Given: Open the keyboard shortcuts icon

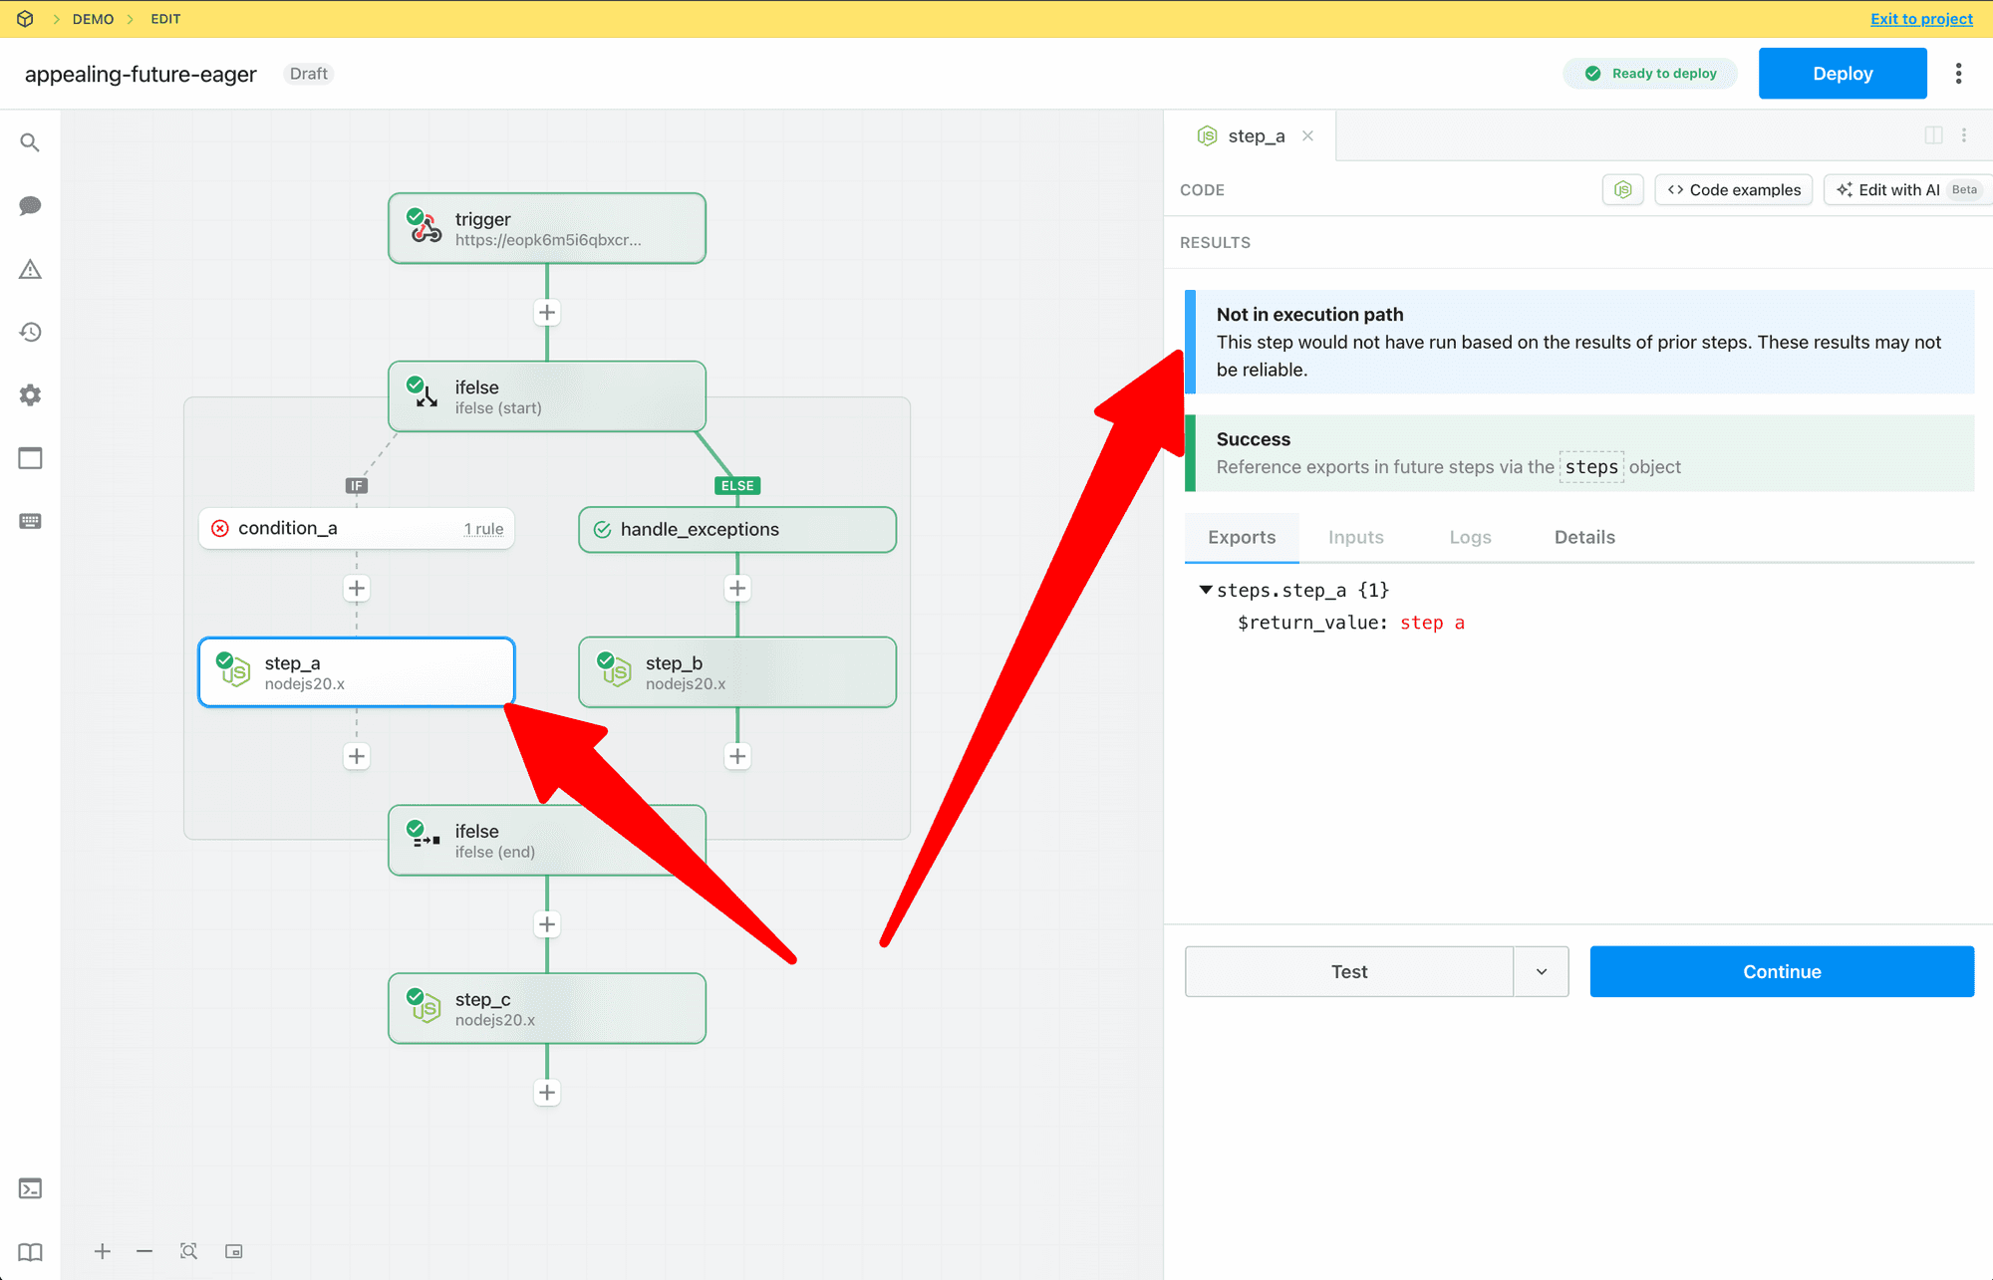Looking at the screenshot, I should click(30, 521).
